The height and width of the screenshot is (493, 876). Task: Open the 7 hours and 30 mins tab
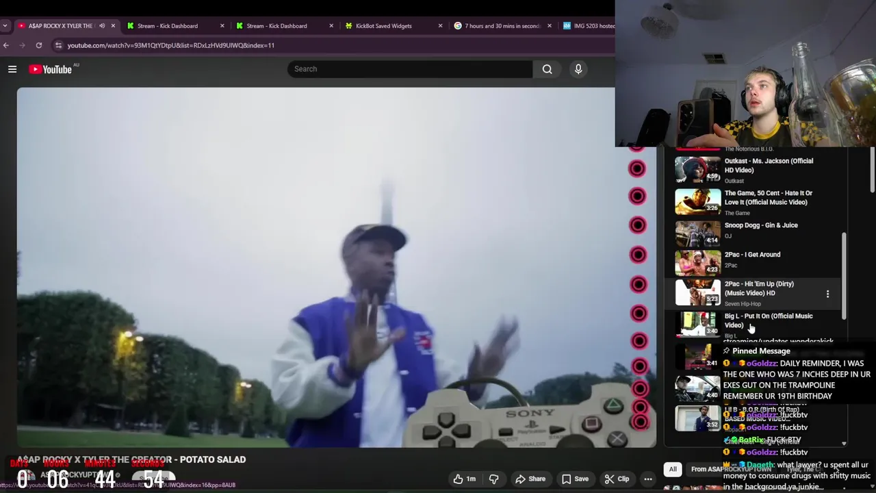tap(502, 26)
